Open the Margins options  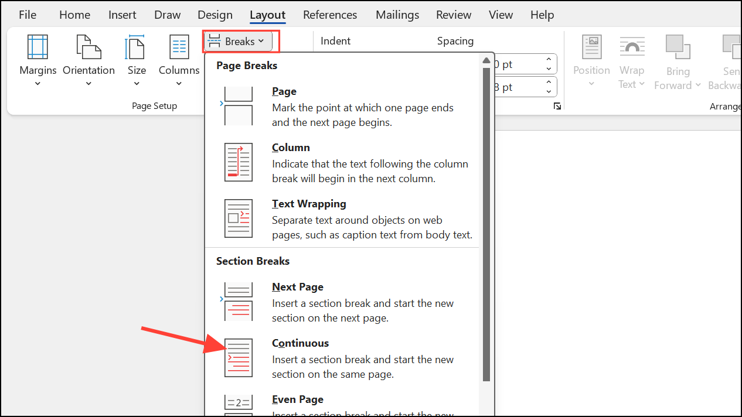click(x=38, y=59)
